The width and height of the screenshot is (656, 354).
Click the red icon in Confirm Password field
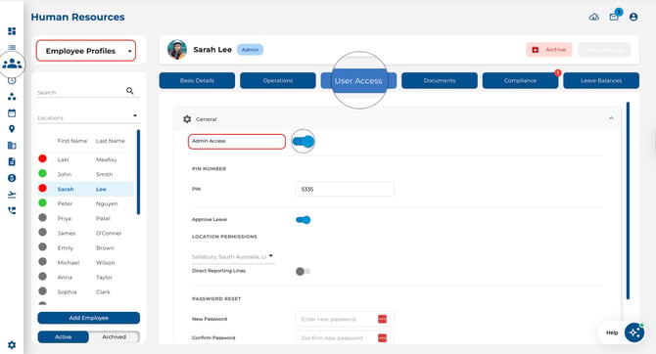tap(383, 337)
